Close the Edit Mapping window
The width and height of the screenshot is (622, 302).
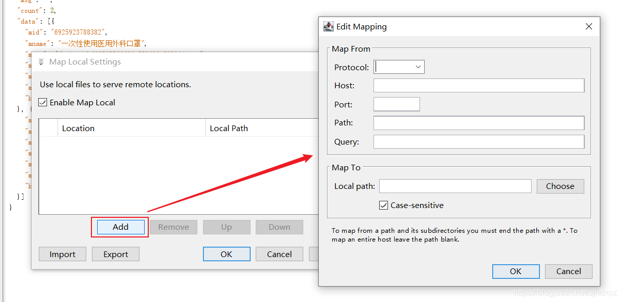coord(589,27)
